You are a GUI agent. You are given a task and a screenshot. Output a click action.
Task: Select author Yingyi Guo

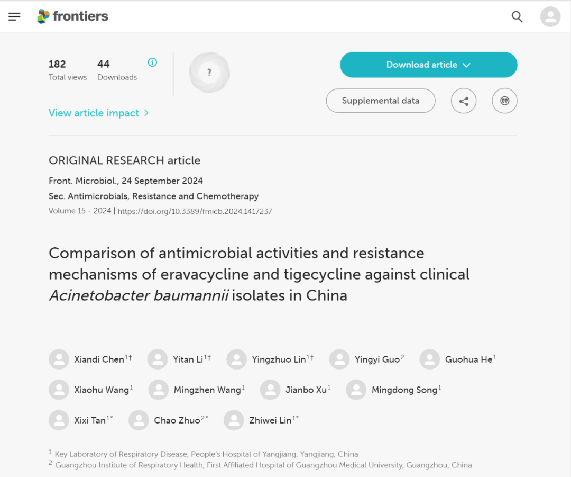tap(377, 359)
